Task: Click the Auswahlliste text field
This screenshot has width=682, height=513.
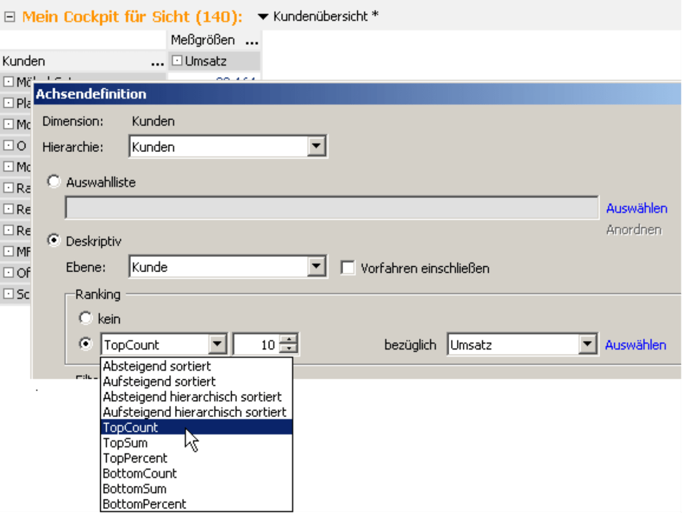Action: coord(331,208)
